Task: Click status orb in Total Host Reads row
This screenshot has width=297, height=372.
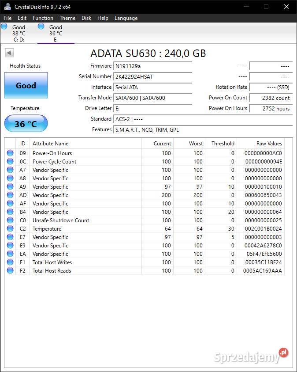Action: tap(10, 271)
